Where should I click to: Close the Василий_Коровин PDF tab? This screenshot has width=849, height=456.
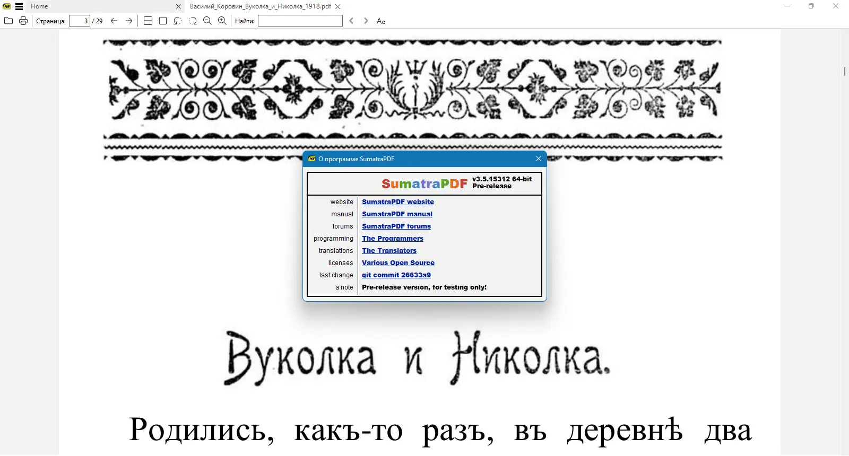coord(338,7)
